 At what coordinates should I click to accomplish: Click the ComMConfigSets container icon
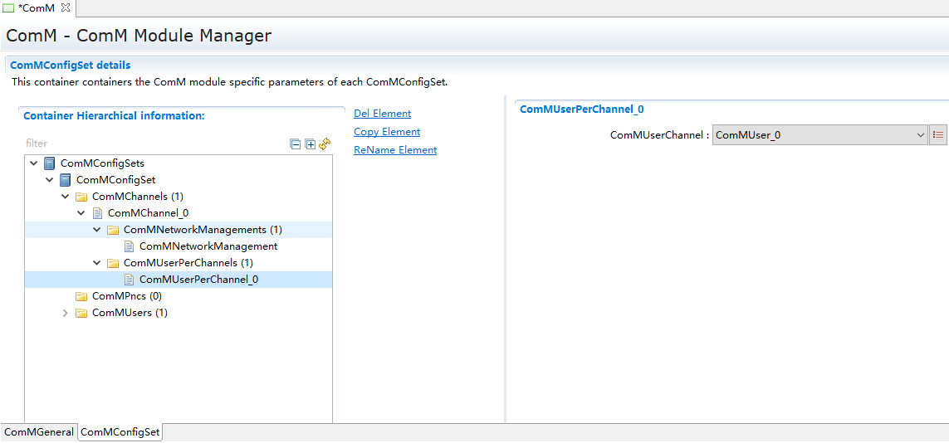click(50, 163)
